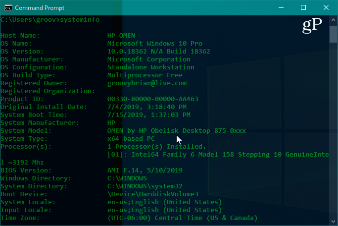338x226 pixels.
Task: Click UTC-06:00 Central Time value
Action: (x=183, y=218)
